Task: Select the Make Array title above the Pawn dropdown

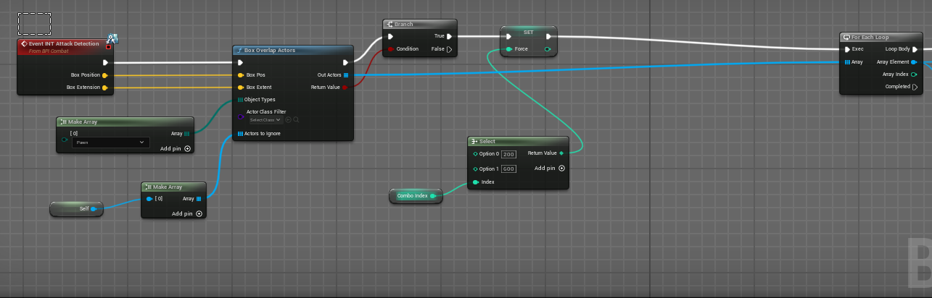Action: 83,122
